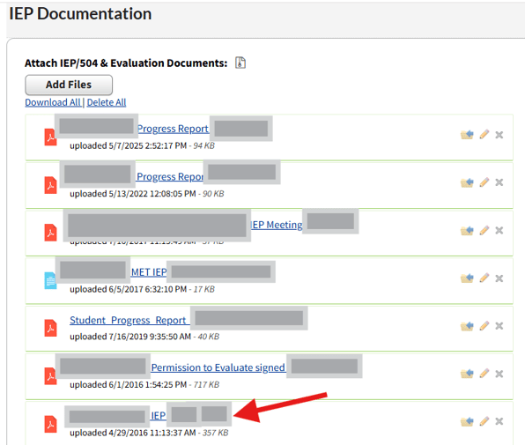Click text 'uploaded 7/16/2019 9:35:50 AM'

[x=130, y=337]
